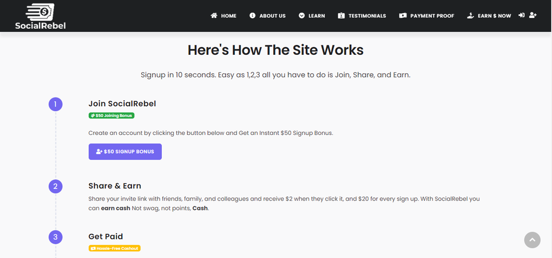
Task: Open the HOME menu item
Action: pyautogui.click(x=228, y=16)
